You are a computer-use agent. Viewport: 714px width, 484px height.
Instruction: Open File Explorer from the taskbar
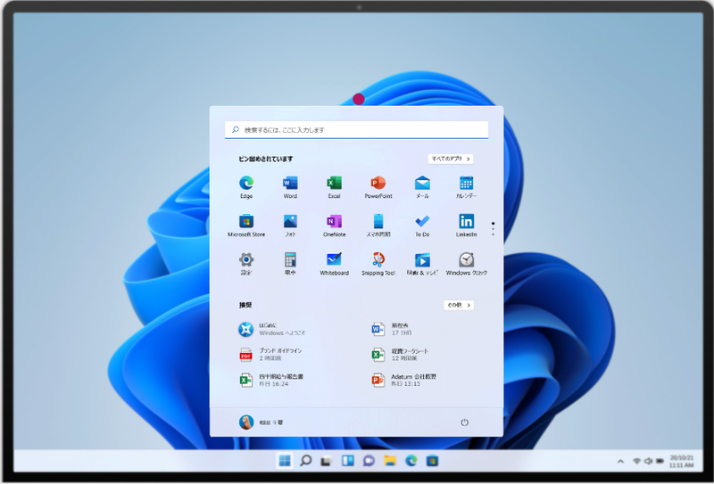tap(390, 461)
